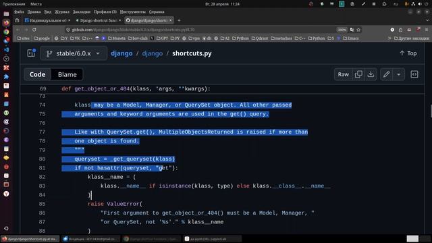
Task: Open Firefox View button left of tabs
Action: (17, 20)
